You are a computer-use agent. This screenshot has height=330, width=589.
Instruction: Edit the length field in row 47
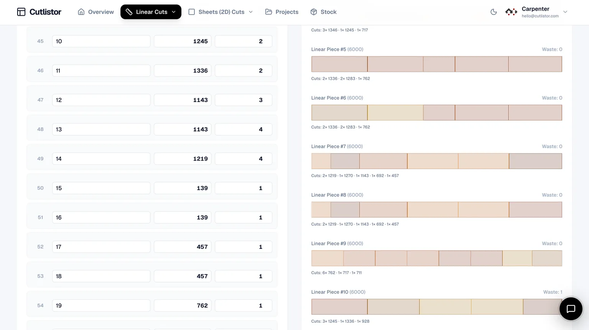183,100
